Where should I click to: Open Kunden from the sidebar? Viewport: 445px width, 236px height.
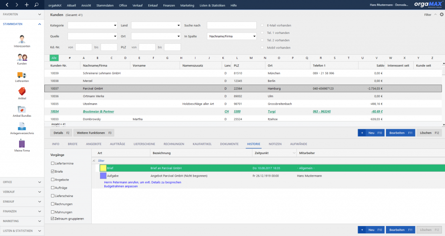[22, 59]
